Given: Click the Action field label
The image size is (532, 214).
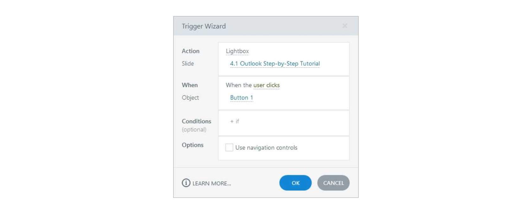Looking at the screenshot, I should click(191, 51).
